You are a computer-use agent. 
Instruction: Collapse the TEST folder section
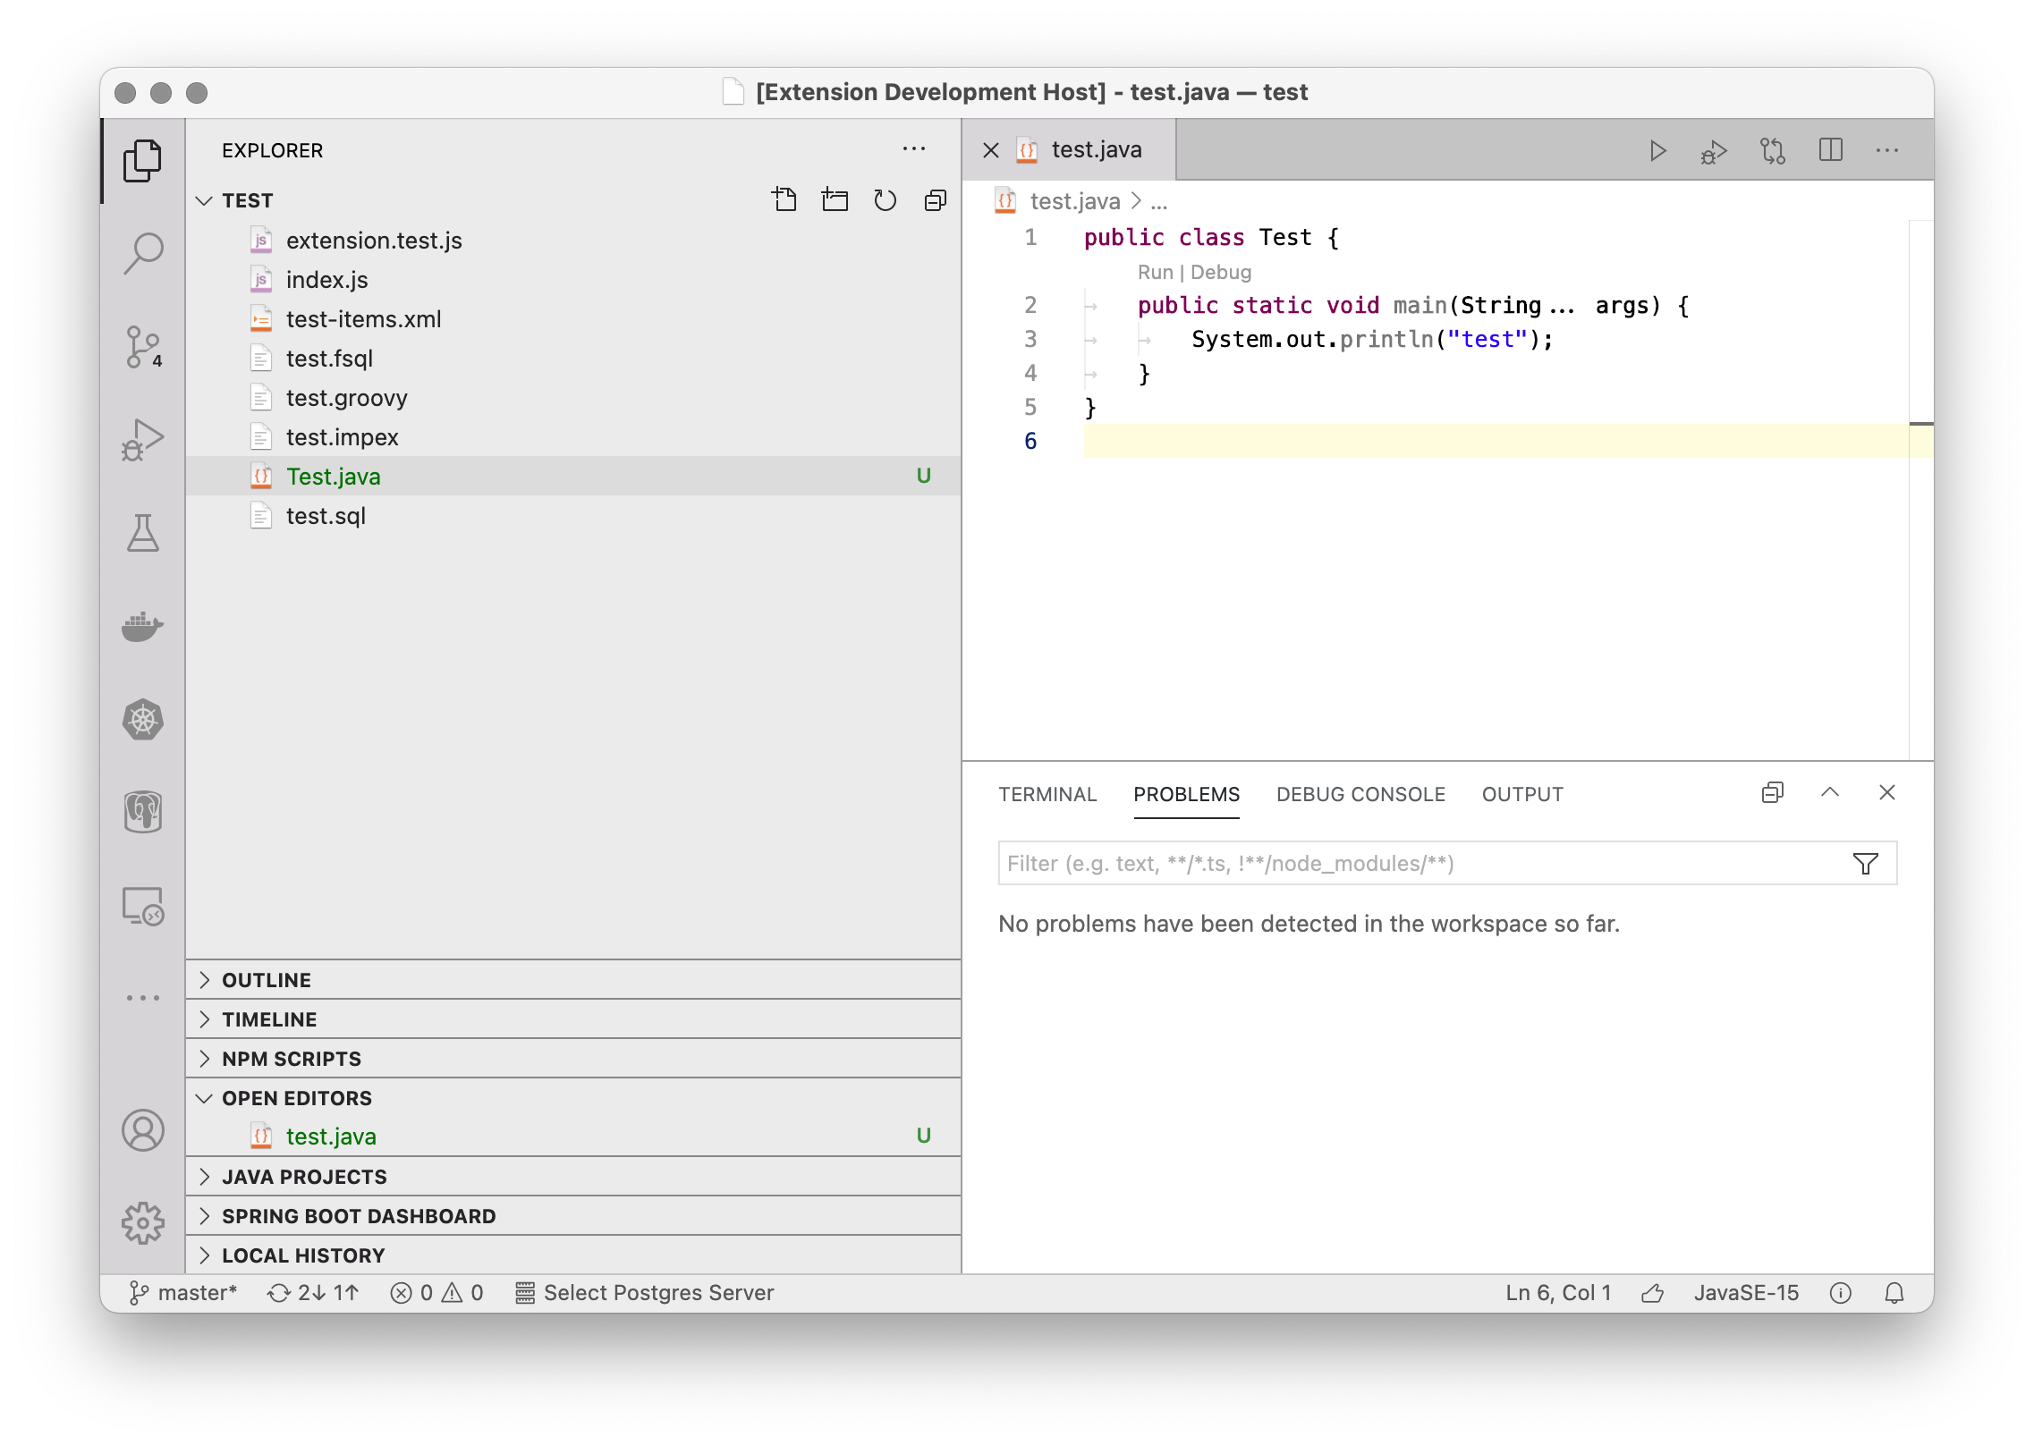tap(205, 200)
